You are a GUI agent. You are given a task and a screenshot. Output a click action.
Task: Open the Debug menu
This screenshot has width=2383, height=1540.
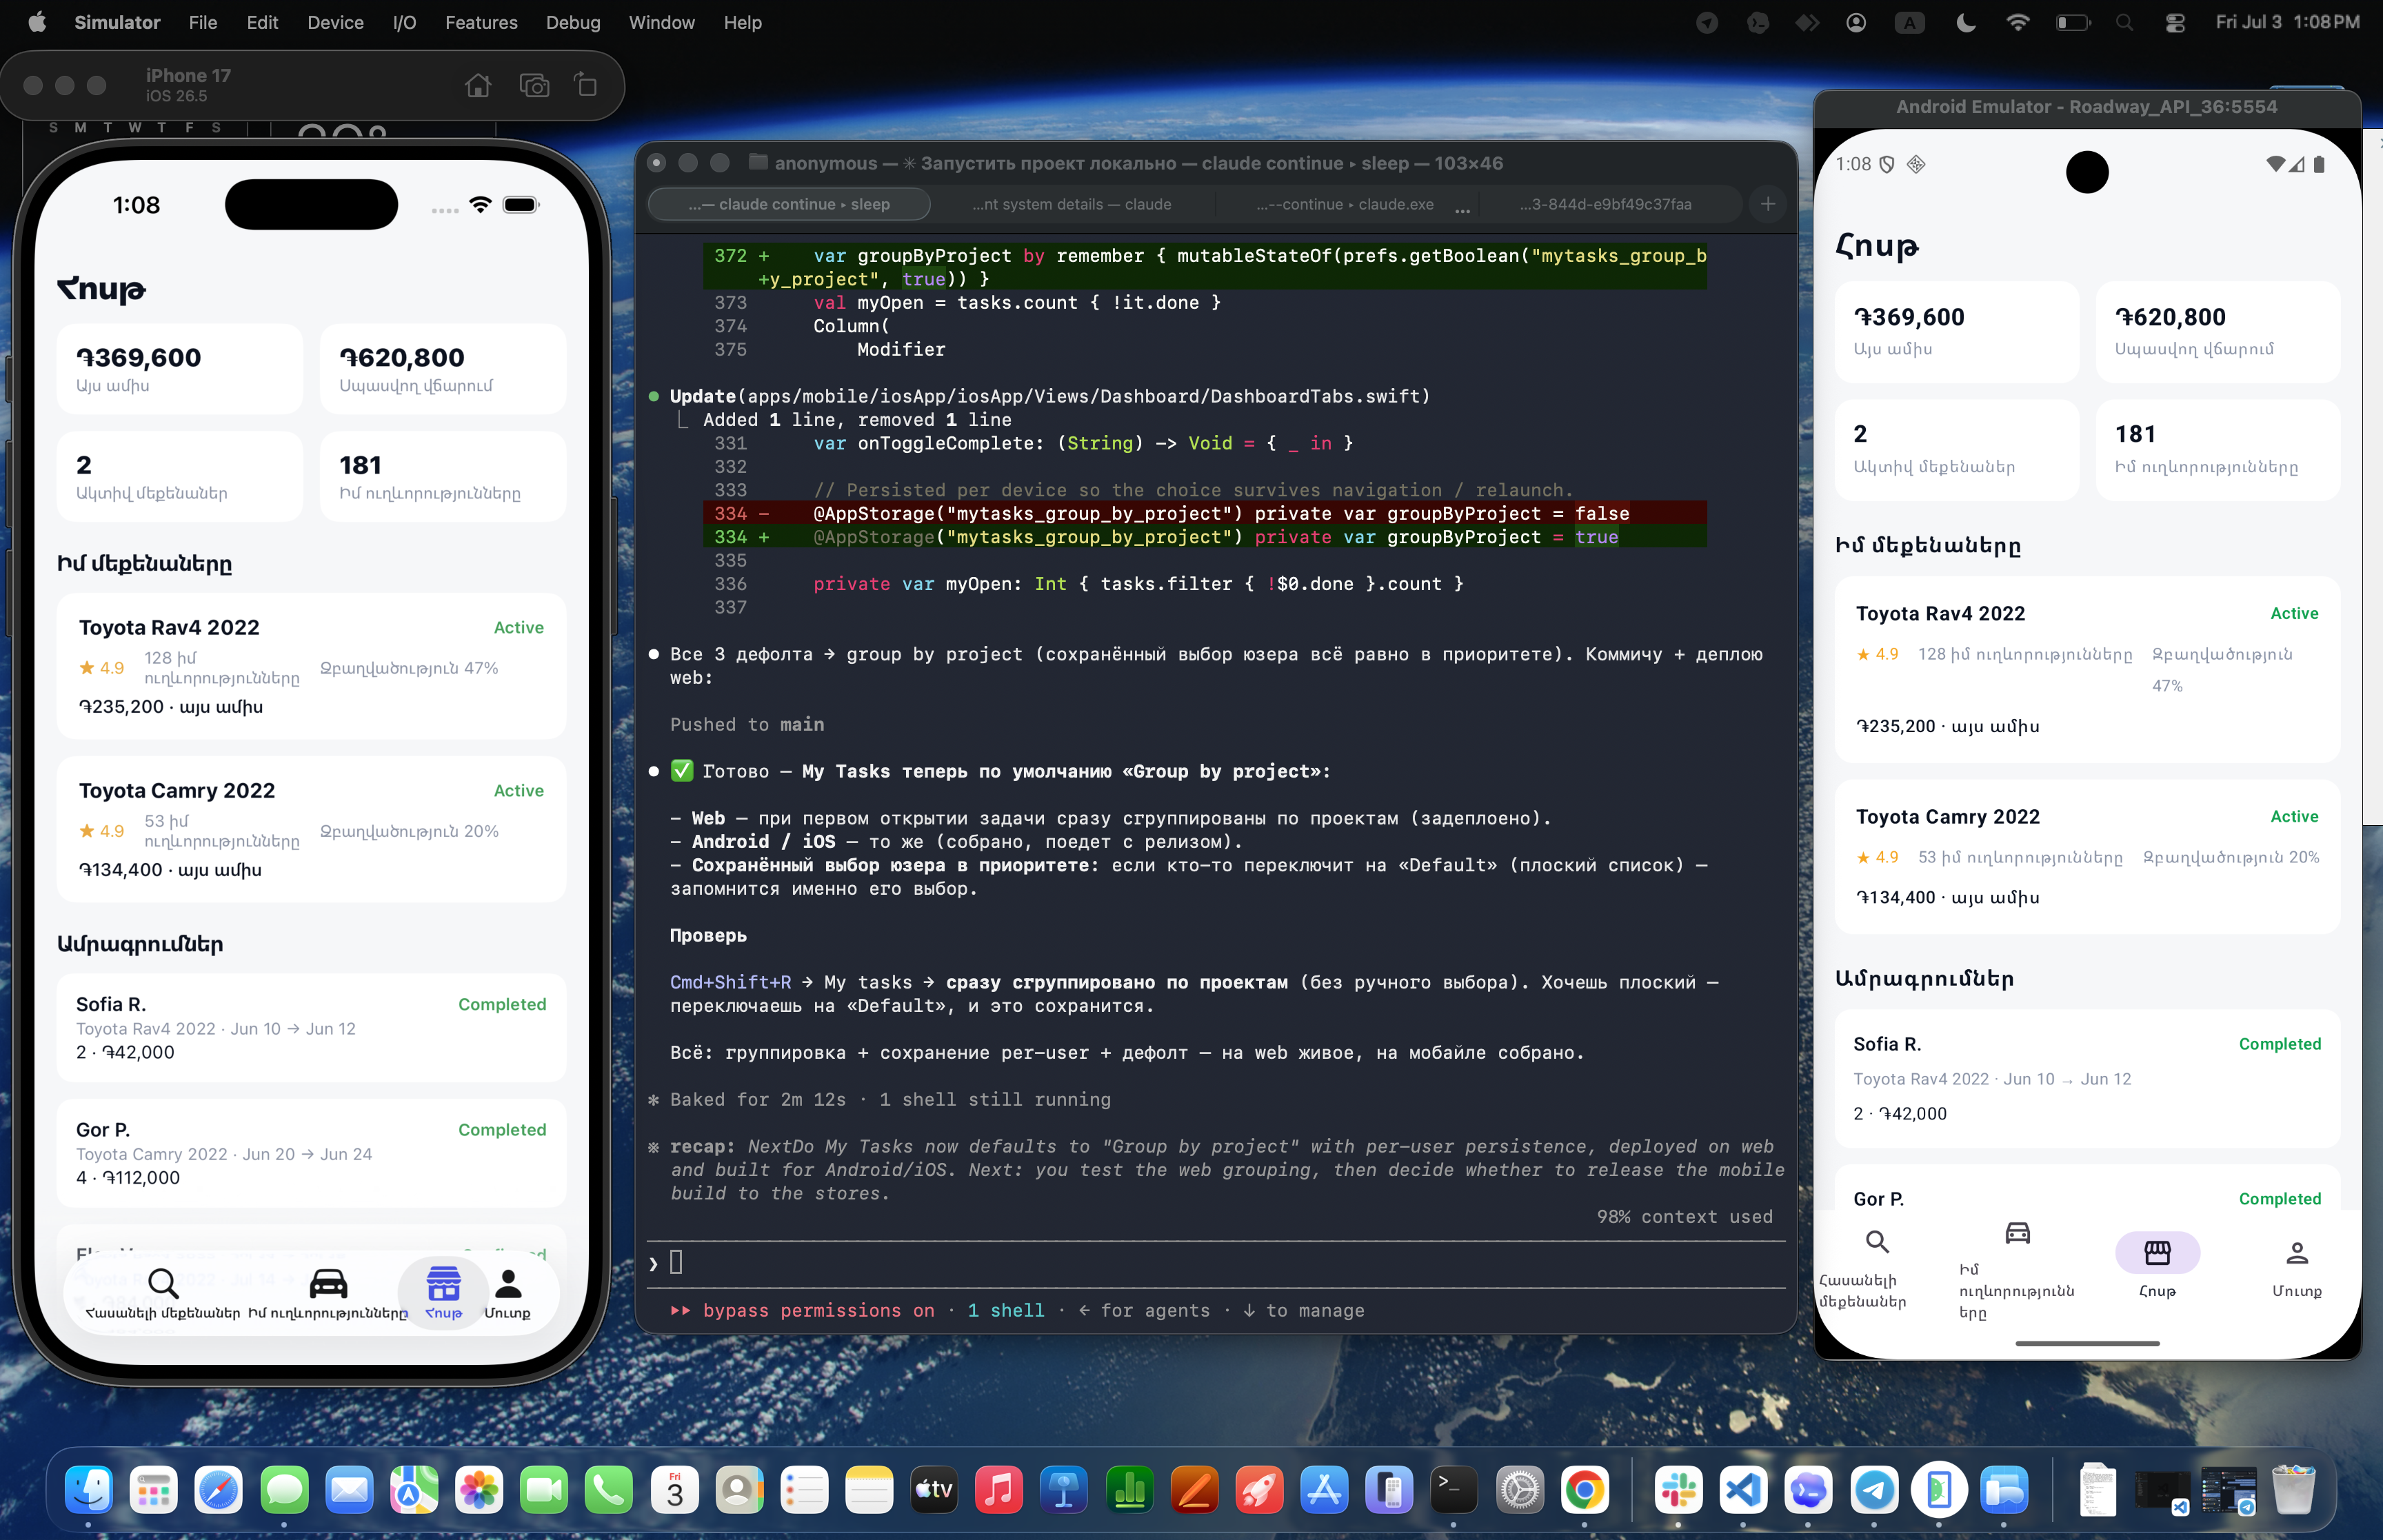(573, 22)
